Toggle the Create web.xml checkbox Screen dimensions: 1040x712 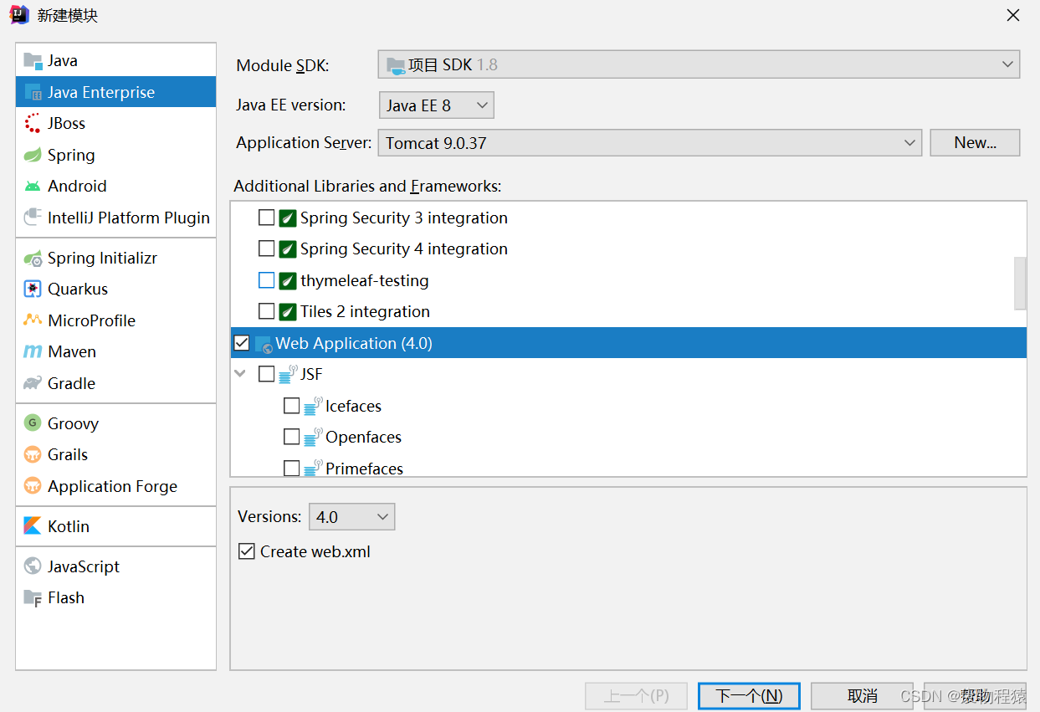[246, 551]
